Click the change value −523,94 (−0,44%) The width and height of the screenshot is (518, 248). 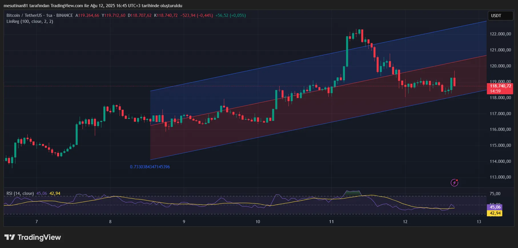pyautogui.click(x=196, y=15)
